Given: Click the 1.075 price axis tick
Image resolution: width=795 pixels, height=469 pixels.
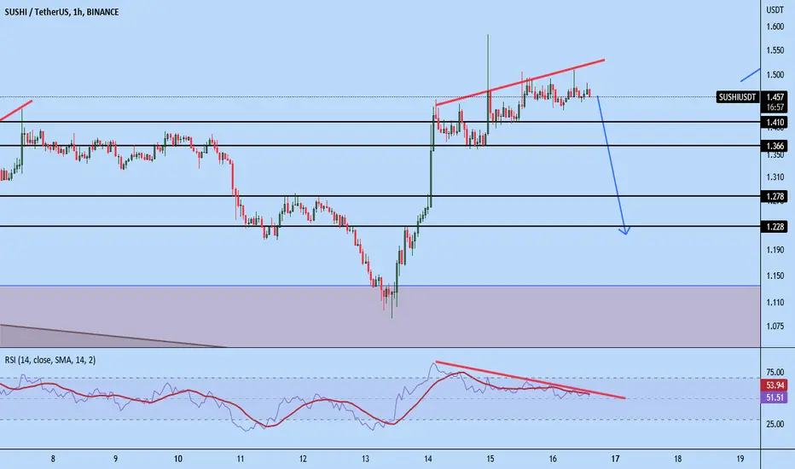Looking at the screenshot, I should pyautogui.click(x=775, y=327).
